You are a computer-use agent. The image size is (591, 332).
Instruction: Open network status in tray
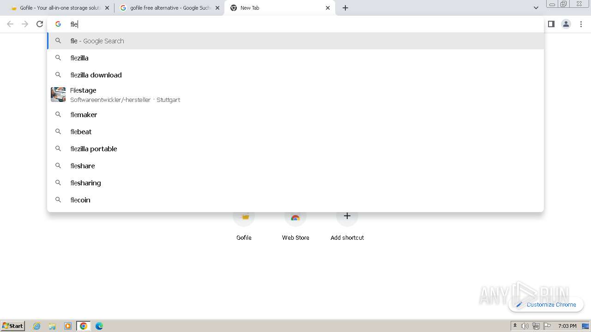point(536,326)
